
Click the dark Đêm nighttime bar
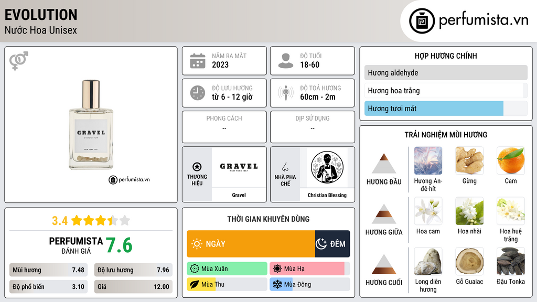coord(332,244)
